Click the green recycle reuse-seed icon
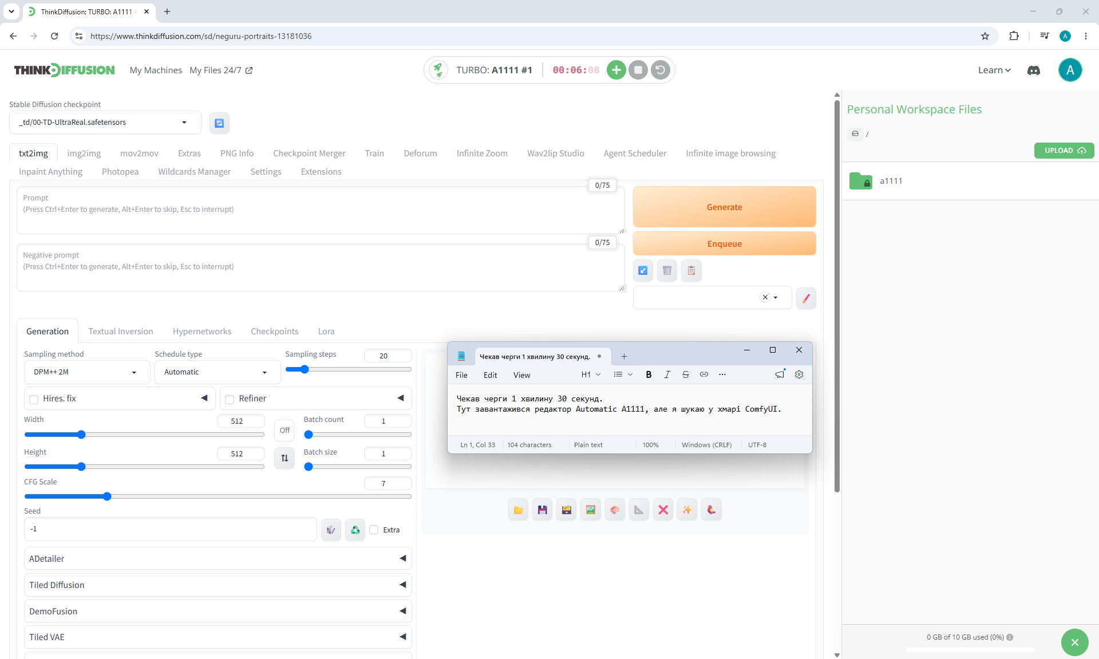1099x659 pixels. tap(355, 530)
